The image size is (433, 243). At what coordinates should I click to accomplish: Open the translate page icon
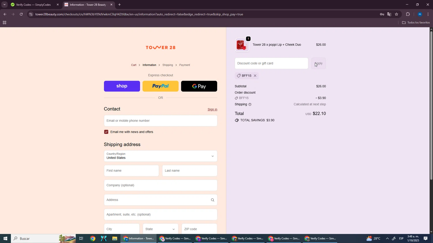389,14
